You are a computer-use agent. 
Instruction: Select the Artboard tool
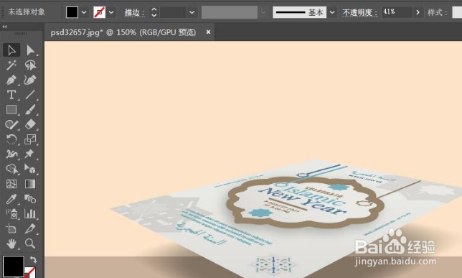click(11, 228)
